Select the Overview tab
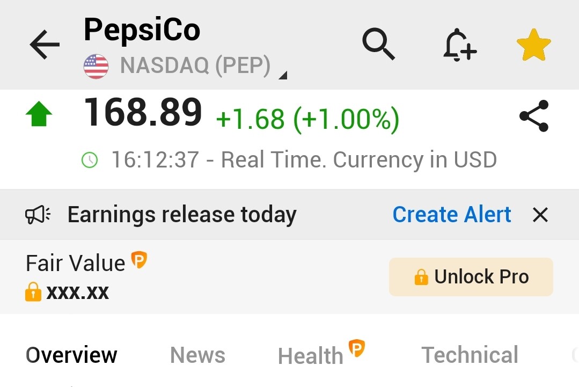 (x=71, y=355)
